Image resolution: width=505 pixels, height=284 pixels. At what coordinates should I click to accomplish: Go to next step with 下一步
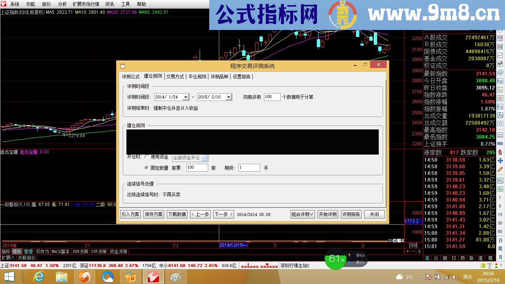click(224, 214)
